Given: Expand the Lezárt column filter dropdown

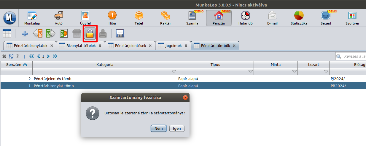Looking at the screenshot, I should (x=326, y=72).
